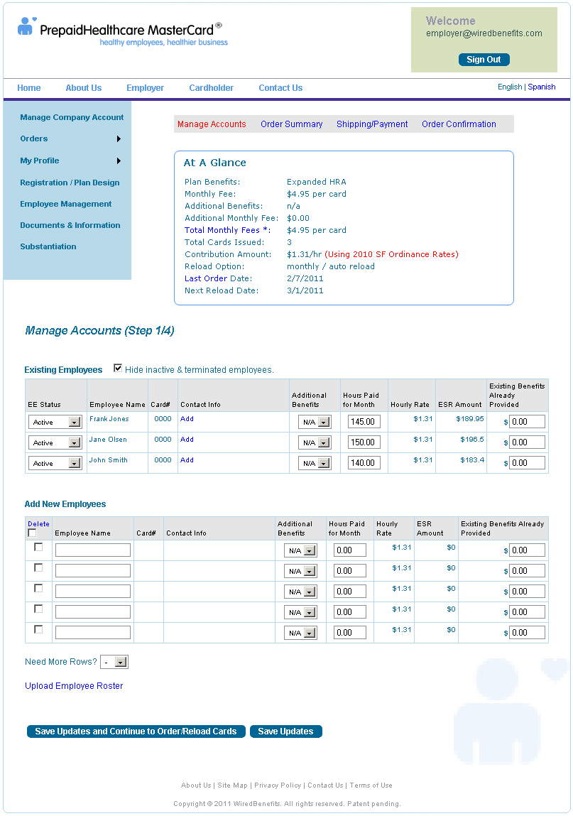
Task: Select the Manage Accounts step tab
Action: coord(212,124)
